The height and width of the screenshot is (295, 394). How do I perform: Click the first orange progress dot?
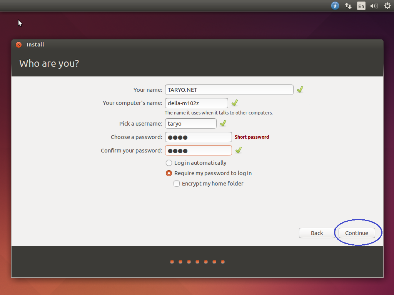[172, 262]
